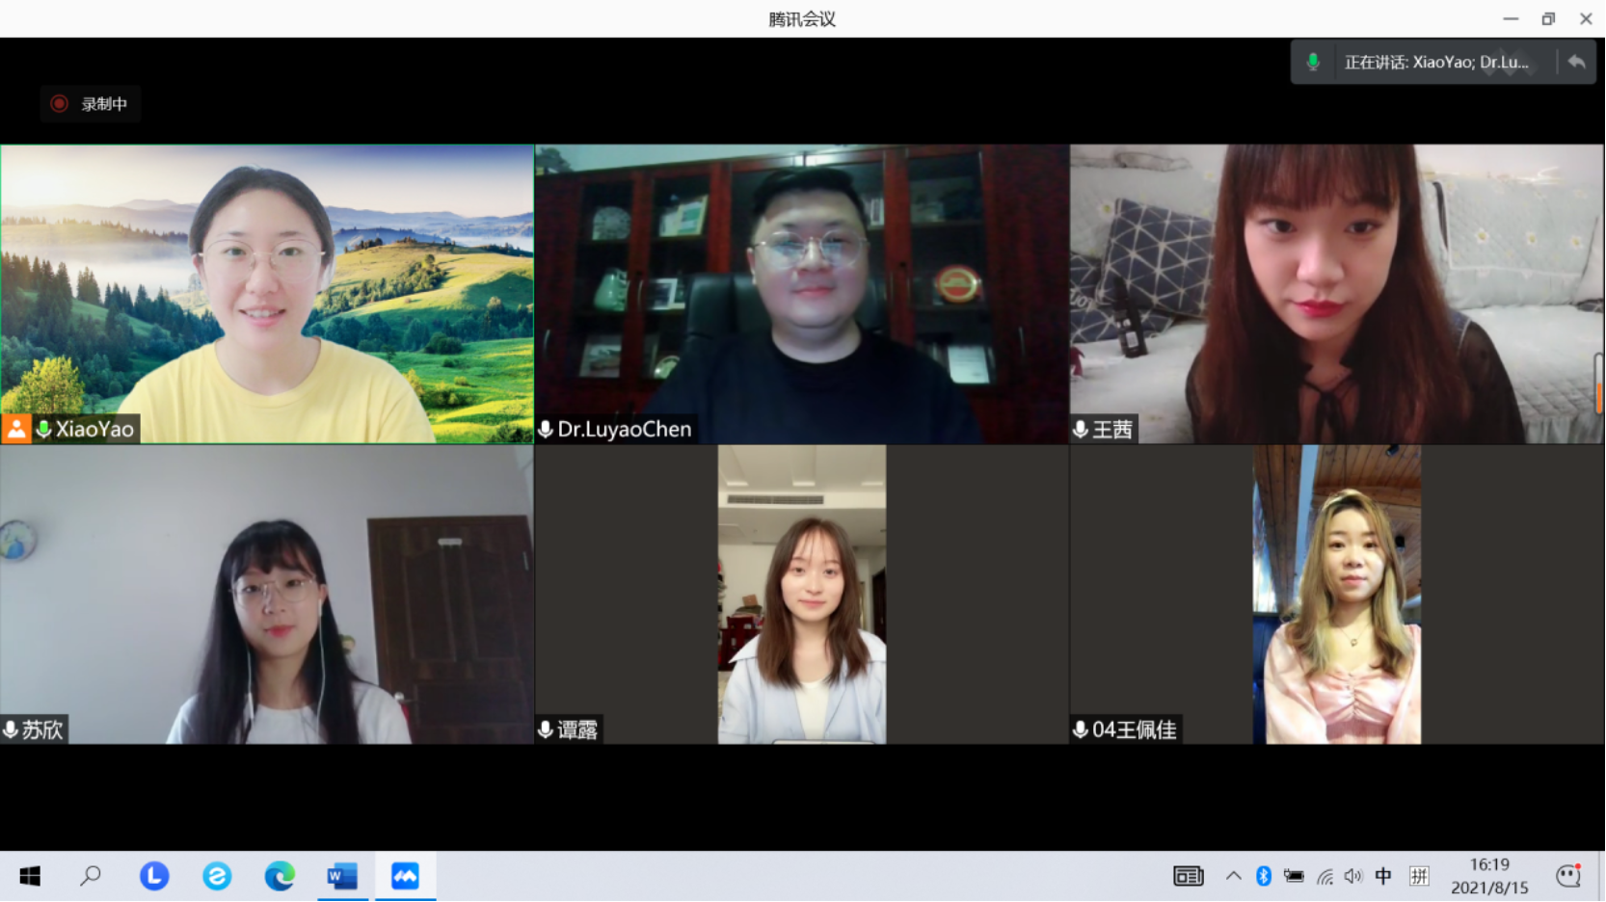Viewport: 1606px width, 902px height.
Task: Click the 拼 input method indicator
Action: 1419,876
